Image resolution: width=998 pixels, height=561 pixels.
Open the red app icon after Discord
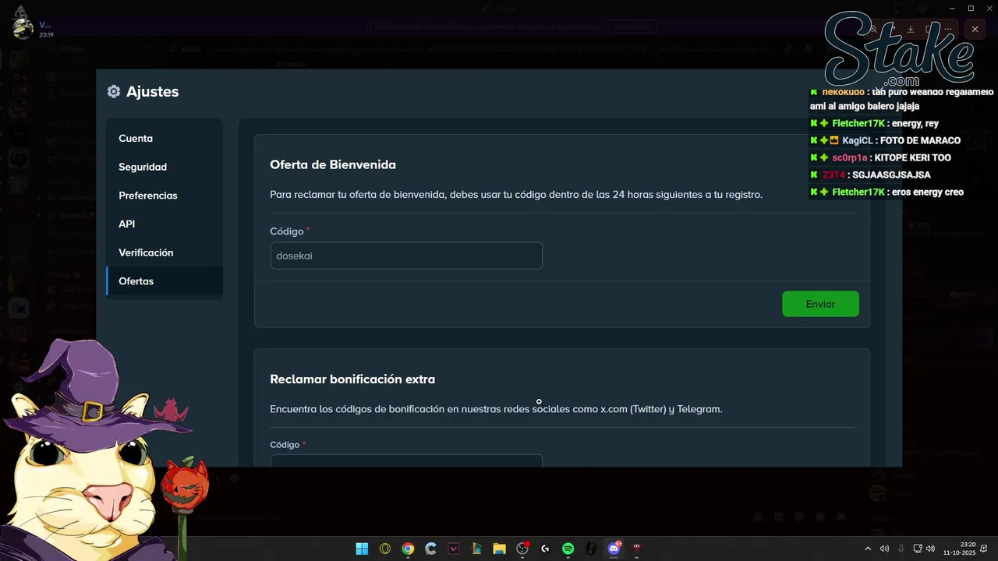637,549
